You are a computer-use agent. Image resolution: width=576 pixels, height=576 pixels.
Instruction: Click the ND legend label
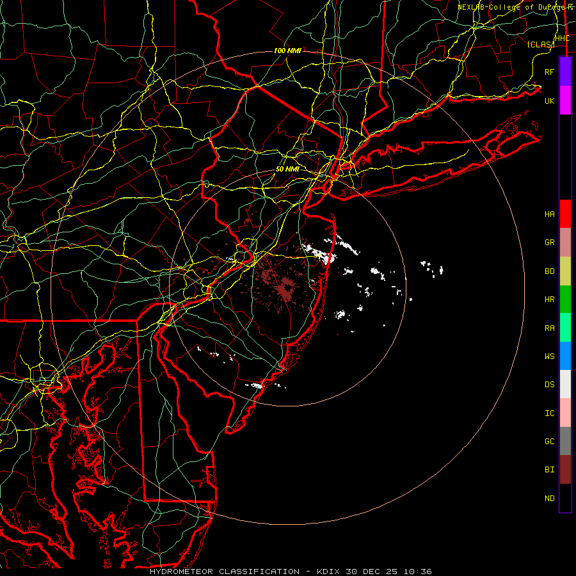(549, 499)
